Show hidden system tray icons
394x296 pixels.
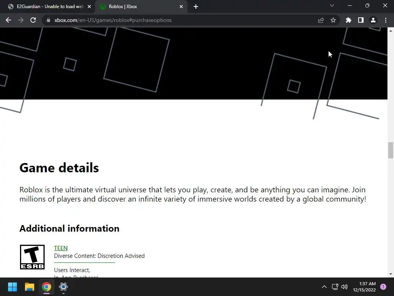tap(324, 287)
